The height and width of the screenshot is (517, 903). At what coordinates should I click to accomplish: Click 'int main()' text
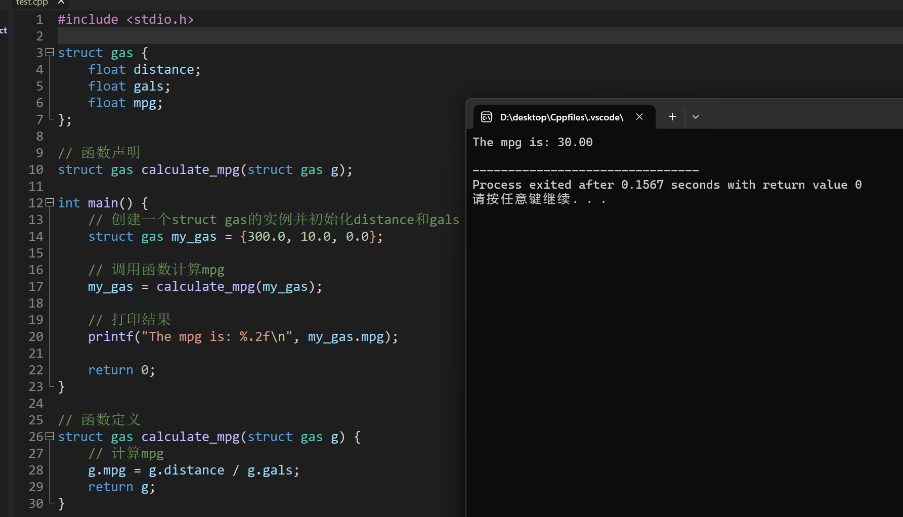[x=95, y=203]
